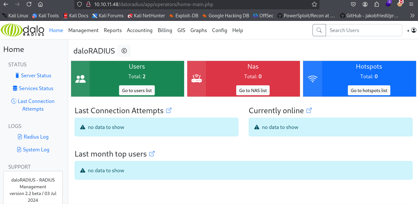Click the copyright symbol button beside daloRADIUS
The image size is (418, 204).
124,51
